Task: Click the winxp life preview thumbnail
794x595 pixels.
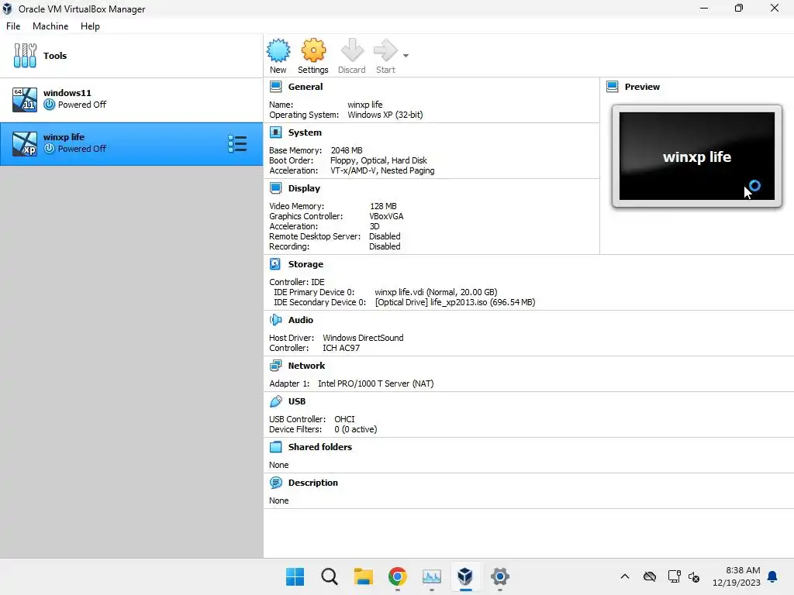Action: [697, 156]
